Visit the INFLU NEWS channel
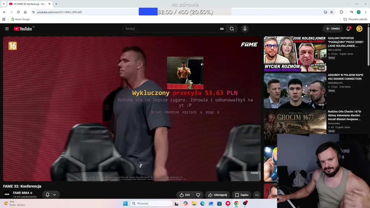Screen dimensions: 370x208 pyautogui.click(x=334, y=50)
